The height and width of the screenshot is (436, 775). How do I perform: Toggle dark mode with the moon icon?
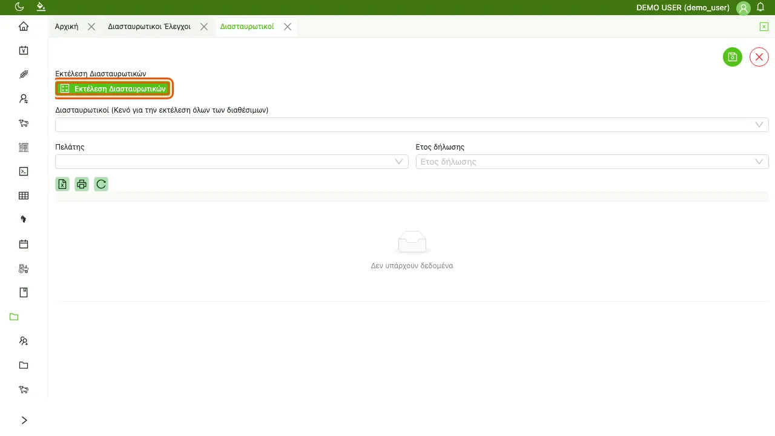click(19, 7)
